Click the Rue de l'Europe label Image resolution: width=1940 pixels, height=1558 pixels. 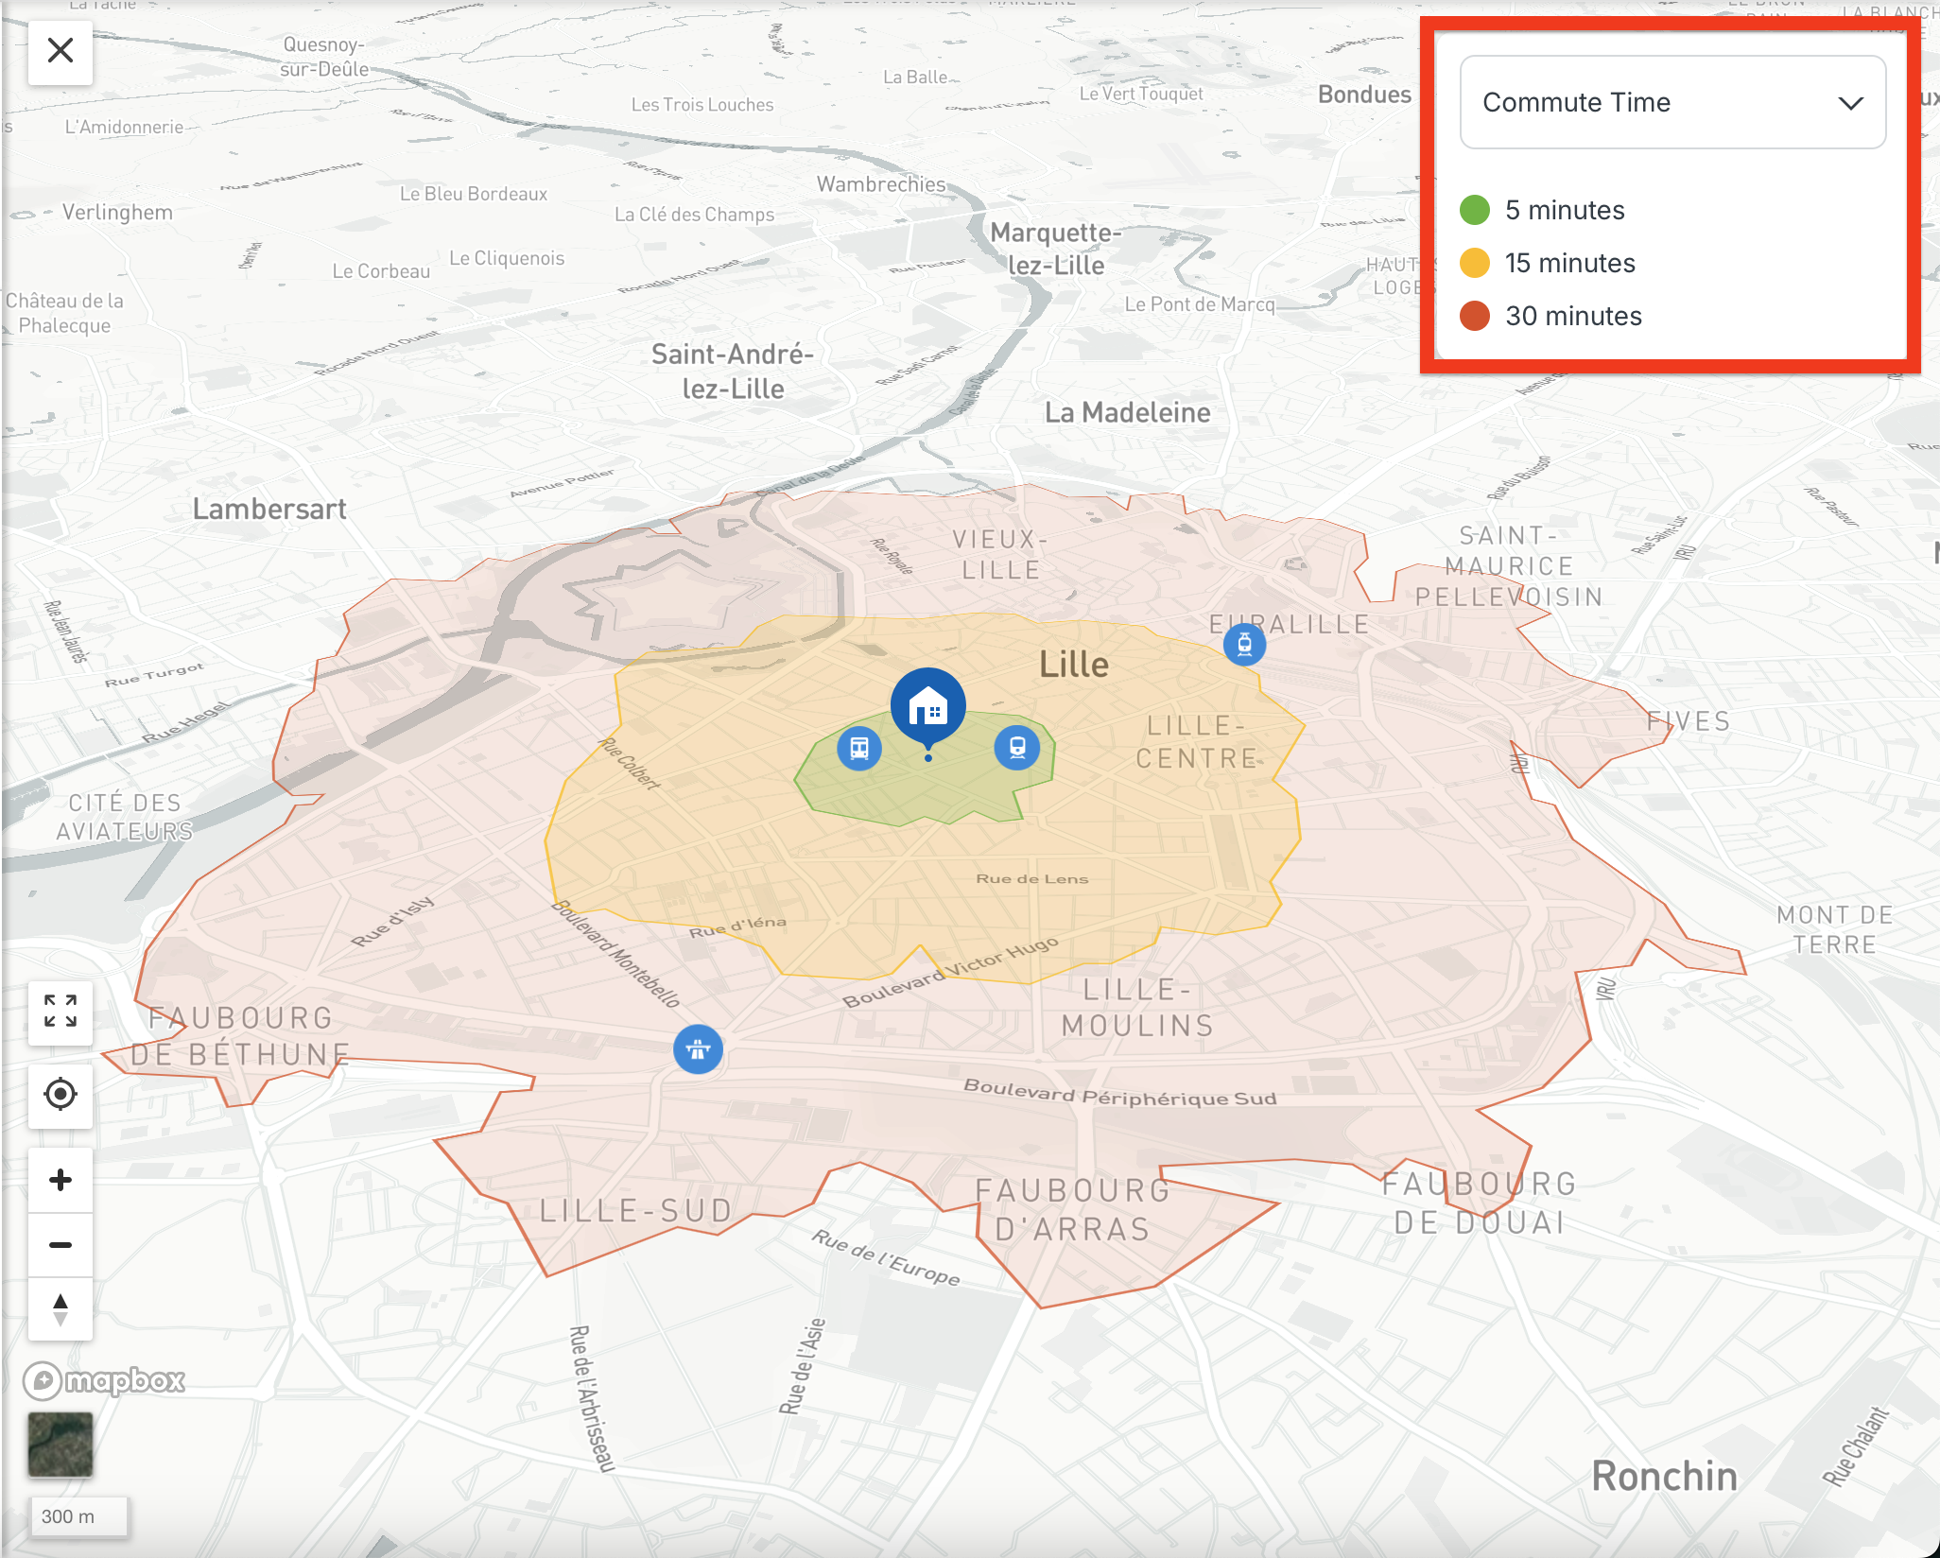886,1257
